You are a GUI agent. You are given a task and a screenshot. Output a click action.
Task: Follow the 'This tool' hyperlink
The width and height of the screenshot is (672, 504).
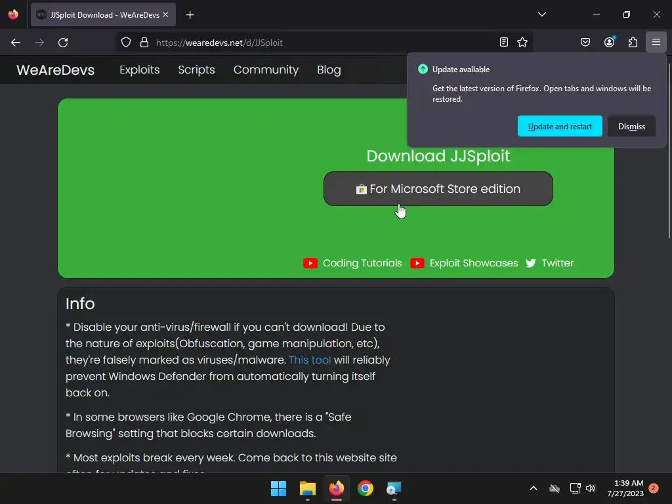click(x=310, y=360)
